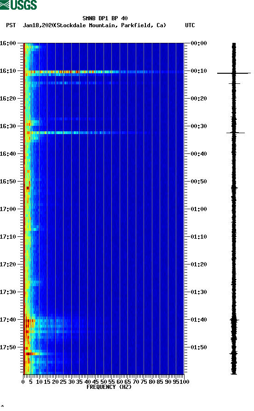Click the date 'Jan18,2020'
Screen dimensions: 254x411
pyautogui.click(x=38, y=25)
